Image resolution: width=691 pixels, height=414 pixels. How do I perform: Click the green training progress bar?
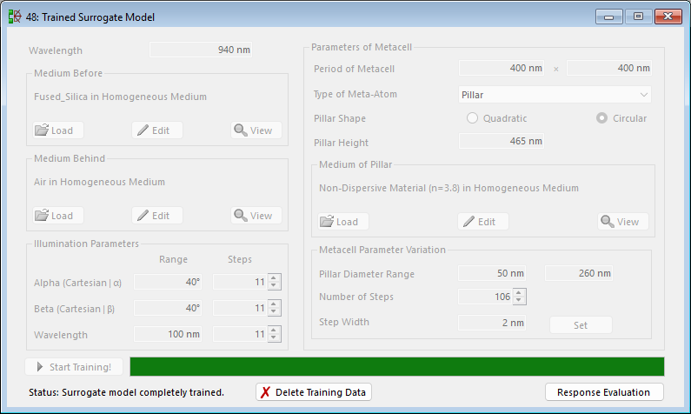396,366
